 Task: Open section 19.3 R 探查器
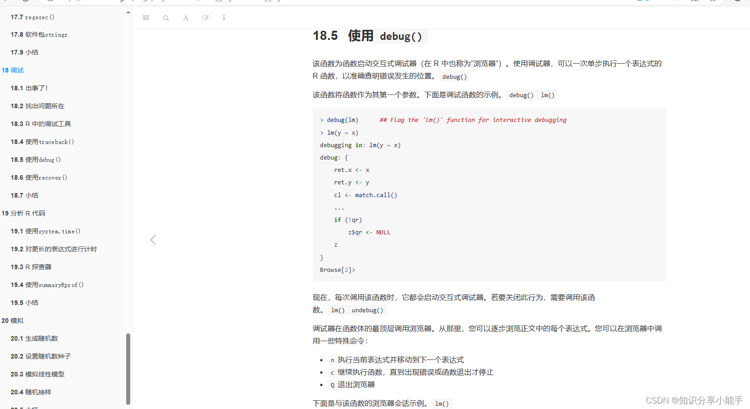(x=31, y=267)
